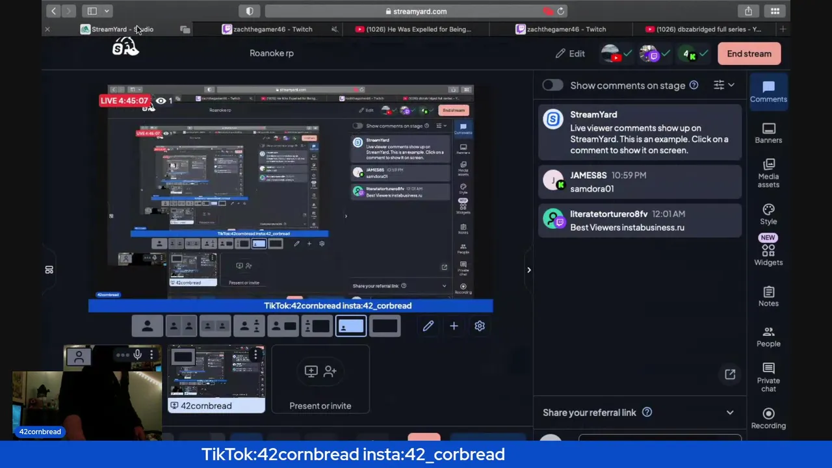The width and height of the screenshot is (832, 468).
Task: Open a new Safari tab
Action: pyautogui.click(x=783, y=29)
